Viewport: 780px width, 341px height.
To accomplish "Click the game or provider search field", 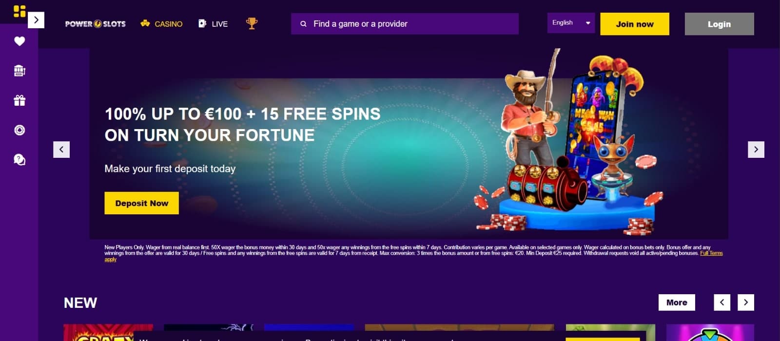I will [405, 24].
